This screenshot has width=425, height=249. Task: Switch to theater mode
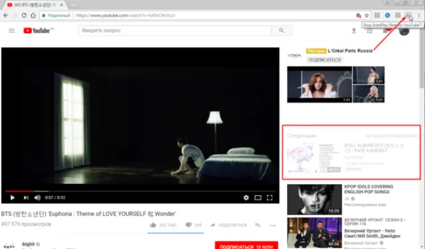258,197
